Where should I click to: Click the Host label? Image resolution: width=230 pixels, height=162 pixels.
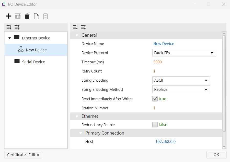tap(89, 142)
